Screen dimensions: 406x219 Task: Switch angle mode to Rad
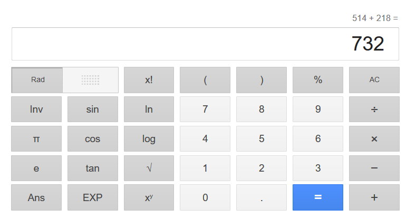pyautogui.click(x=37, y=80)
